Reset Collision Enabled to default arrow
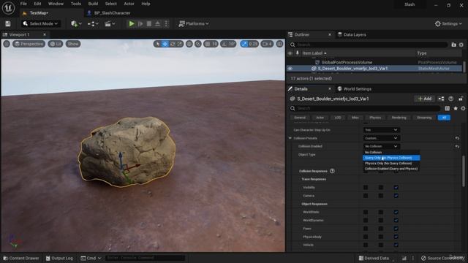Image resolution: width=468 pixels, height=263 pixels. click(x=457, y=146)
